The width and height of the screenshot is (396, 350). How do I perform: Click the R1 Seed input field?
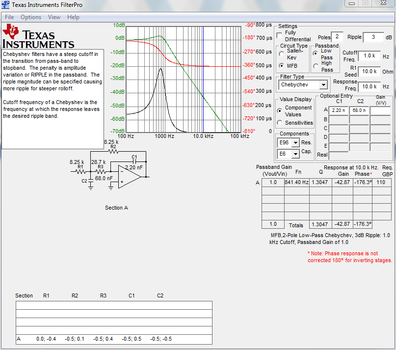pos(369,72)
